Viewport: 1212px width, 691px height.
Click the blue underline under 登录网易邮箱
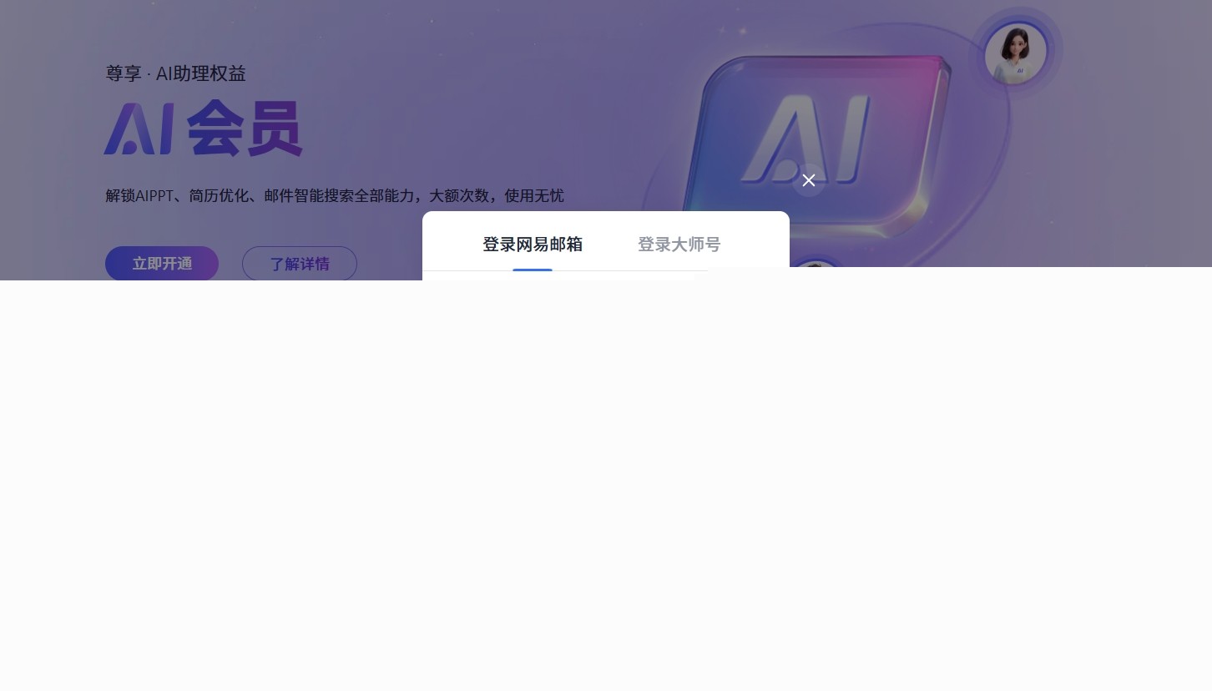[x=533, y=270]
